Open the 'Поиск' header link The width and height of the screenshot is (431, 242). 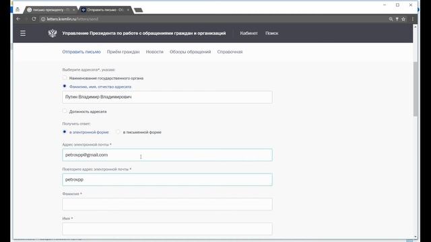272,33
